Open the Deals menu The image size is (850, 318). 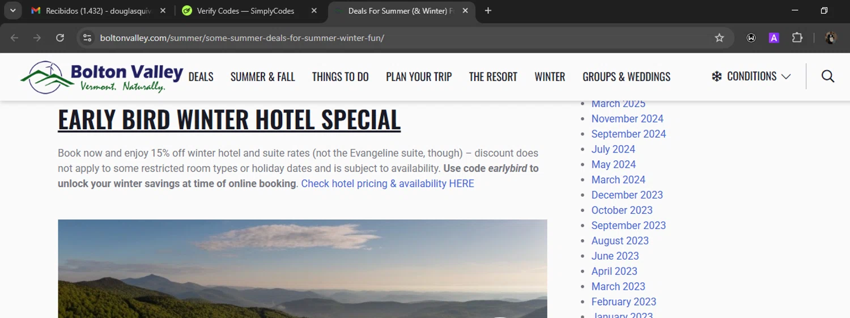[x=201, y=77]
